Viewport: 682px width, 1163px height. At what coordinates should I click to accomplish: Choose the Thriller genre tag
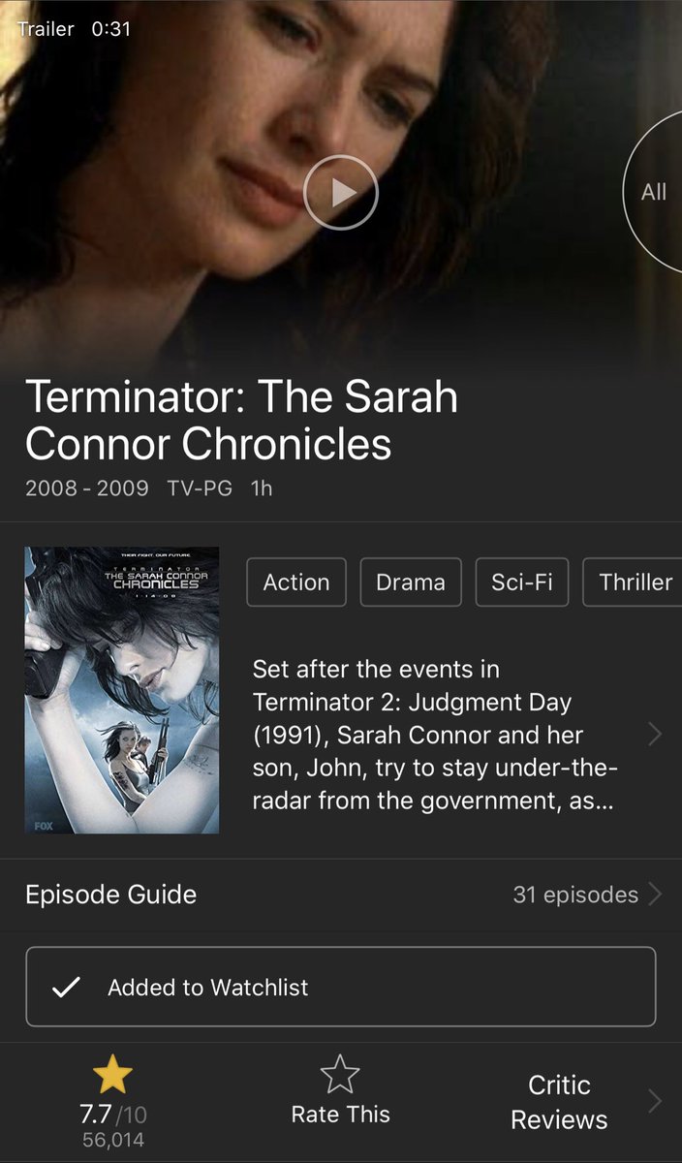tap(634, 581)
